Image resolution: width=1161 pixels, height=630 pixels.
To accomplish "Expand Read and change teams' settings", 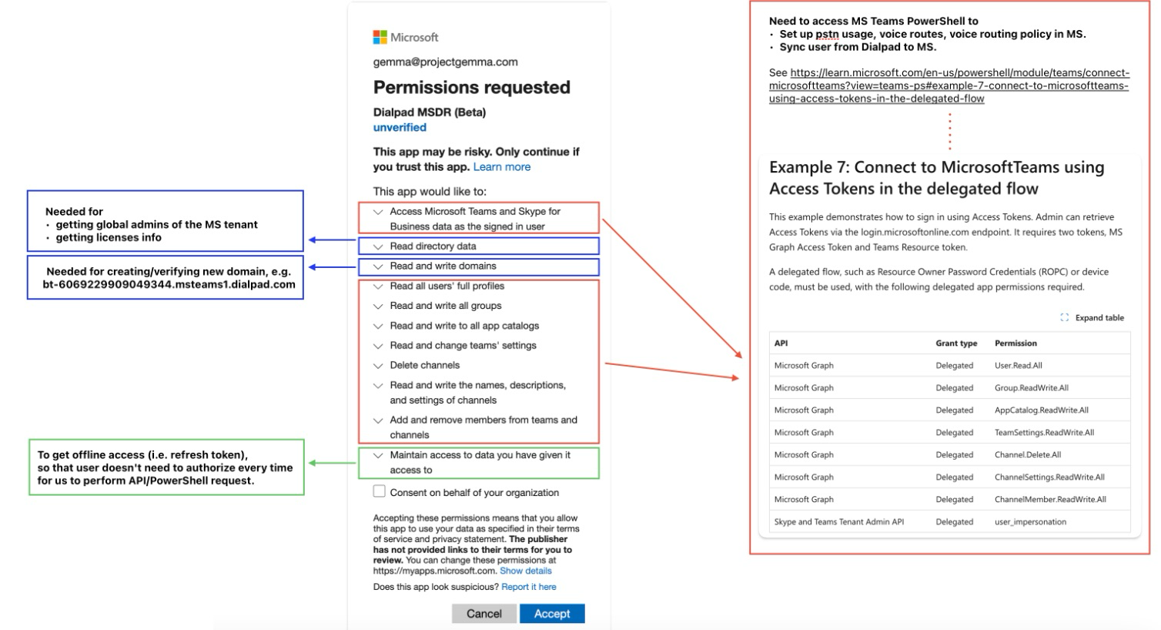I will [378, 346].
